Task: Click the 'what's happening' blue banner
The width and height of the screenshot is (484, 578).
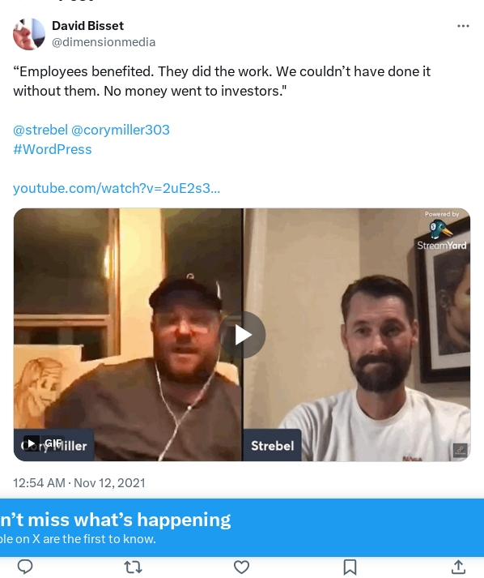Action: point(242,528)
